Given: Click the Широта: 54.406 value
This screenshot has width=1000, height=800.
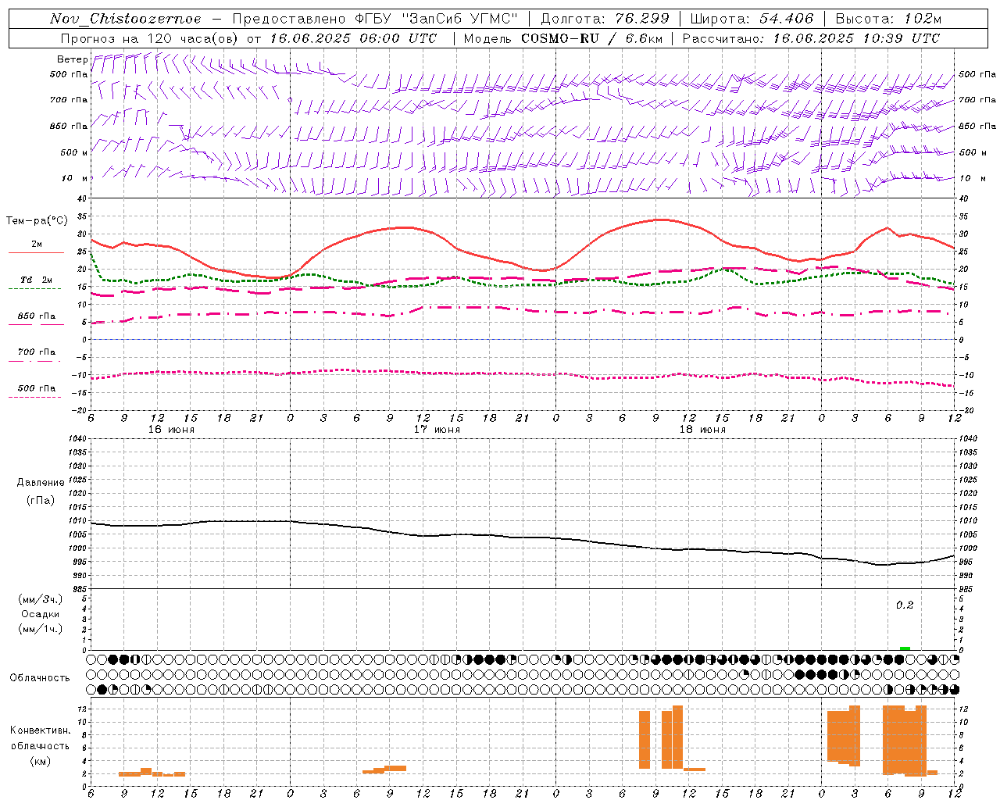Looking at the screenshot, I should [x=752, y=19].
